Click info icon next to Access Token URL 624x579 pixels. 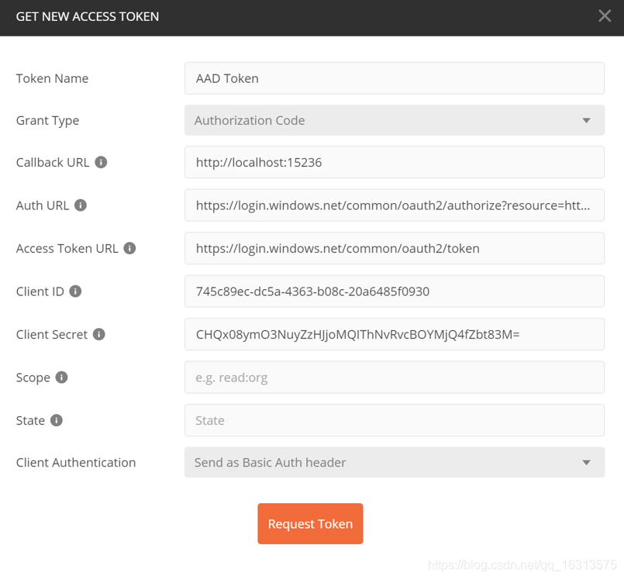[x=129, y=249]
